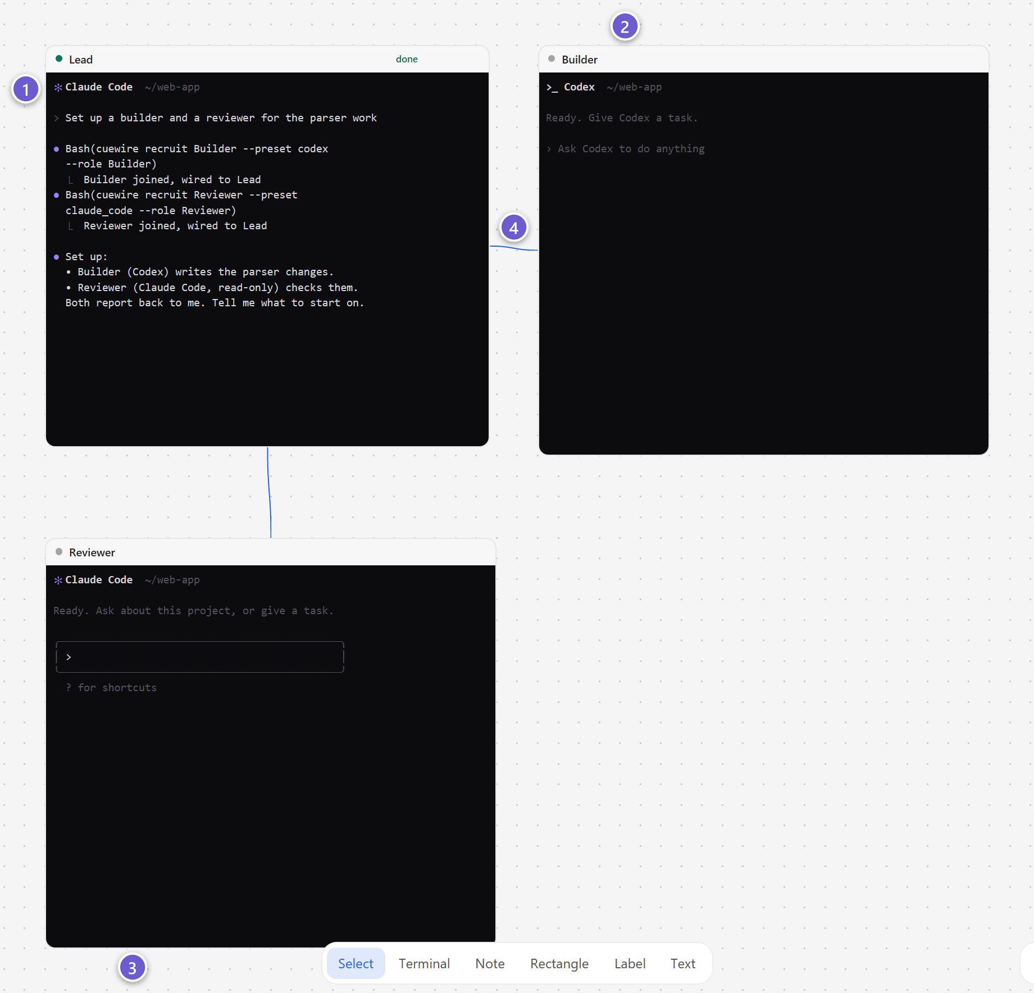The width and height of the screenshot is (1034, 993).
Task: Click 'Reviewer (Claude Code, read-only)' bullet
Action: 218,288
